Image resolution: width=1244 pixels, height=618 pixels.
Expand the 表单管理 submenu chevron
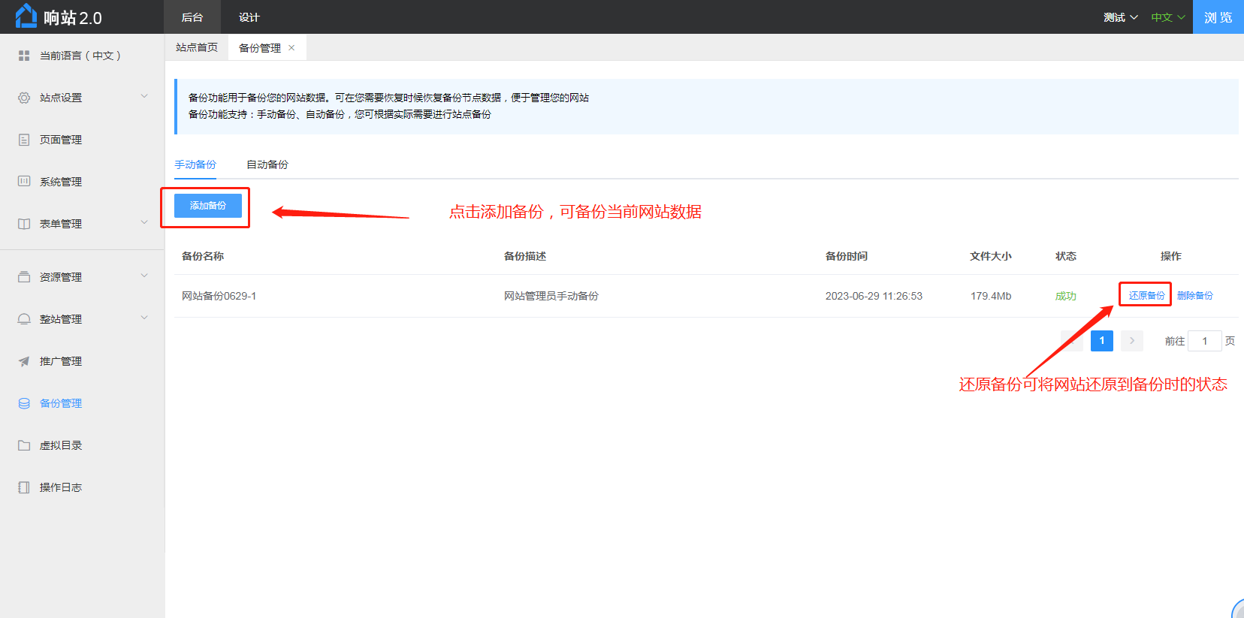[x=144, y=223]
